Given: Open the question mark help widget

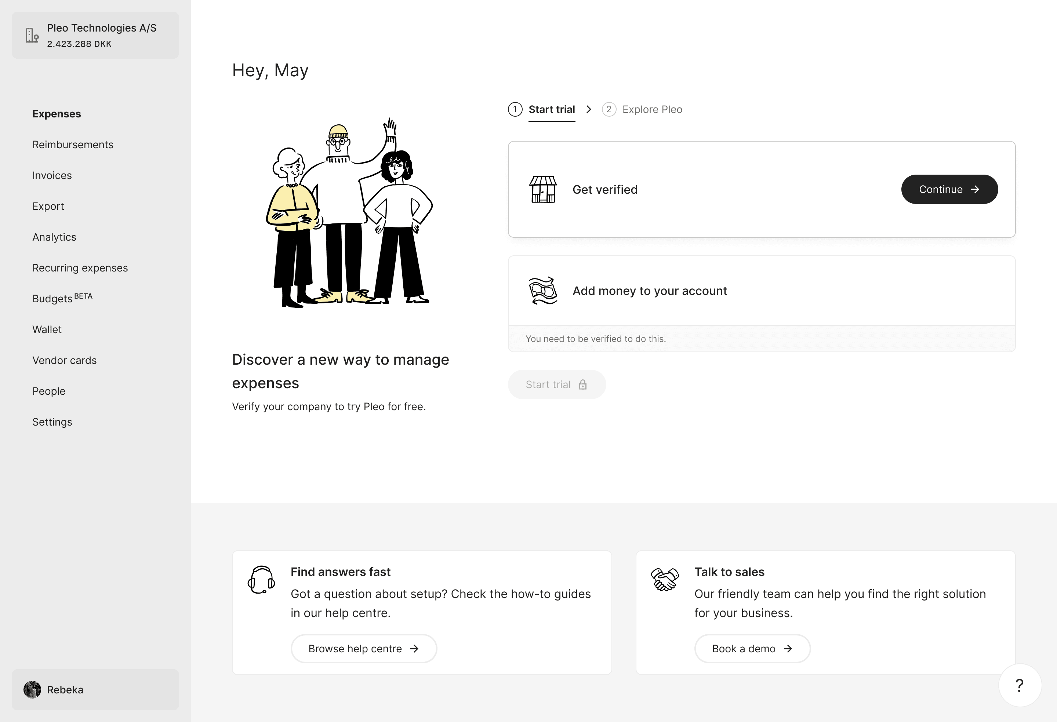Looking at the screenshot, I should point(1020,685).
